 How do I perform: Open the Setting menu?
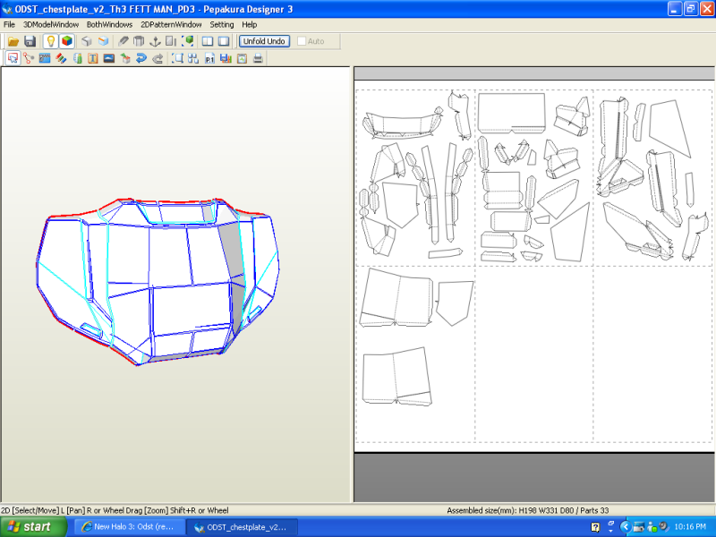221,25
